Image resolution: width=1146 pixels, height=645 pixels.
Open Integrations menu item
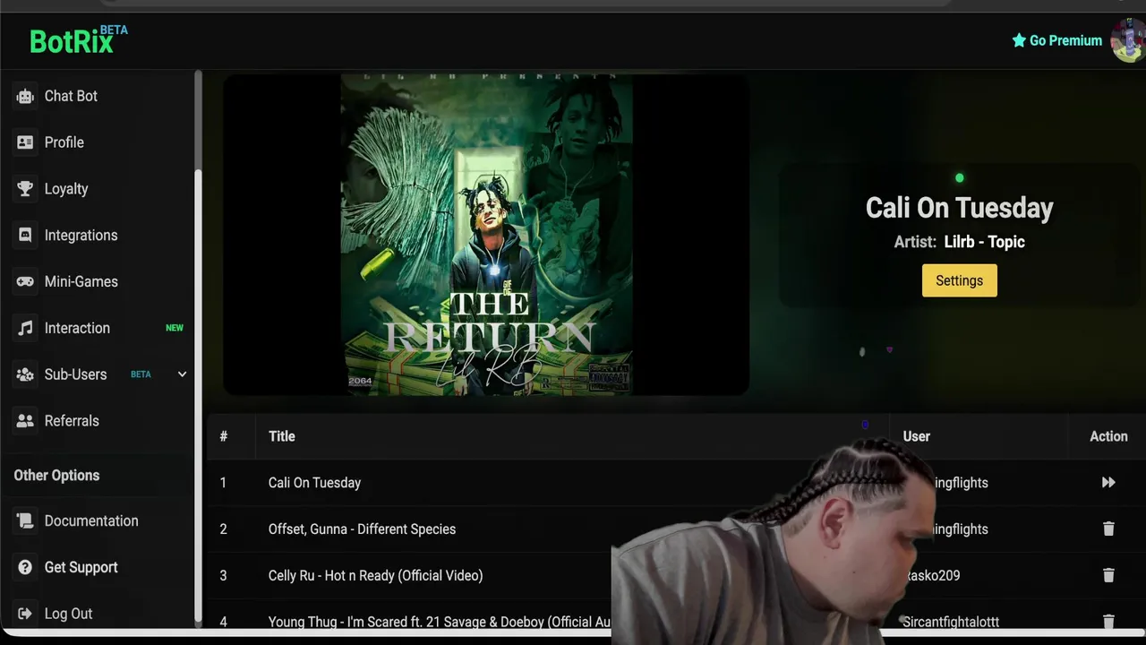81,236
